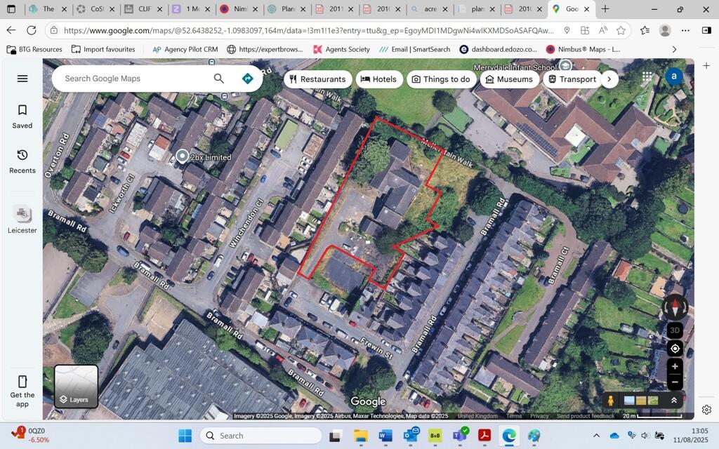Expand hidden favourites bar overflow
Viewport: 719px width, 449px height.
click(674, 49)
